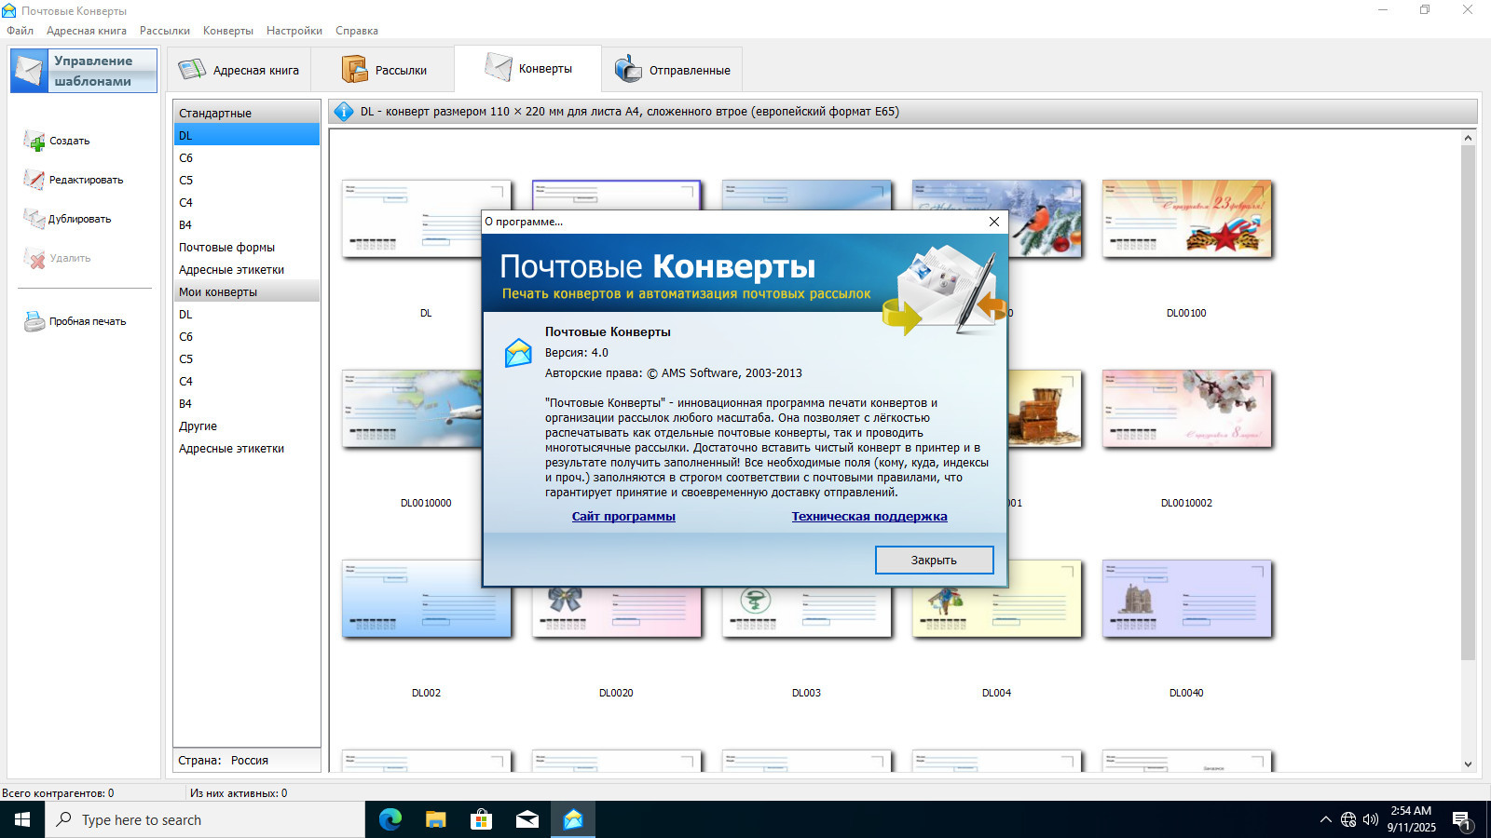Image resolution: width=1491 pixels, height=838 pixels.
Task: Click the Управление шаблонами button
Action: (x=84, y=71)
